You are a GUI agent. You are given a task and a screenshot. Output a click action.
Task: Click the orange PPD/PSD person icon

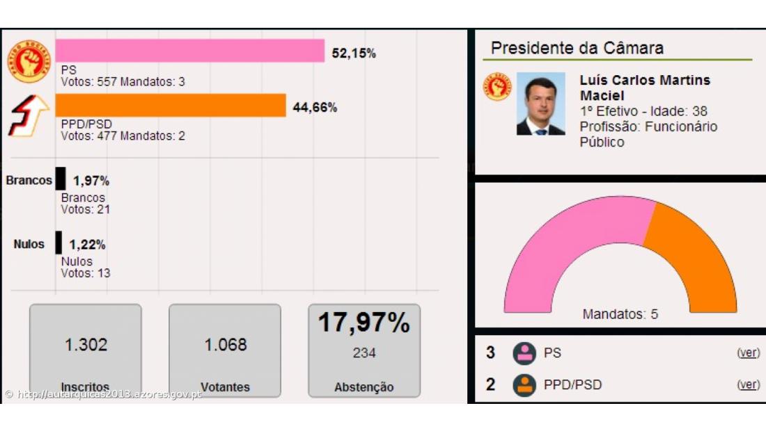pyautogui.click(x=524, y=385)
